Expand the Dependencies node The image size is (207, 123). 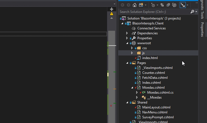[127, 33]
